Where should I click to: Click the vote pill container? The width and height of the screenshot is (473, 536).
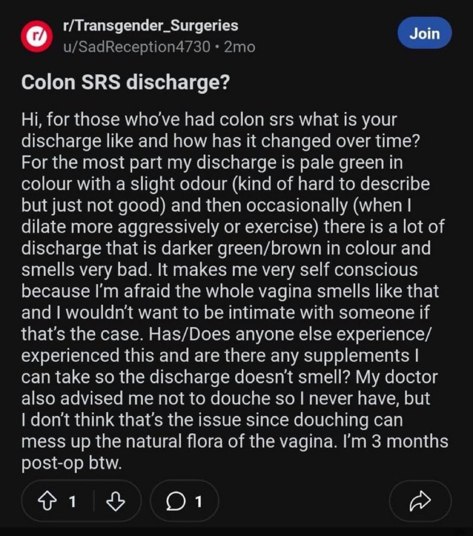tap(81, 501)
